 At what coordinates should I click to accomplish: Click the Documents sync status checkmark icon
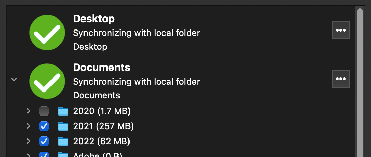(47, 81)
